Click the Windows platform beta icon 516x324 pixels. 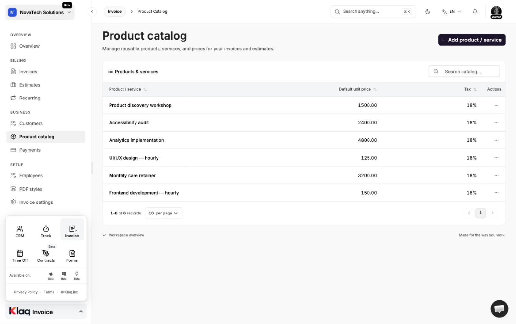click(64, 275)
